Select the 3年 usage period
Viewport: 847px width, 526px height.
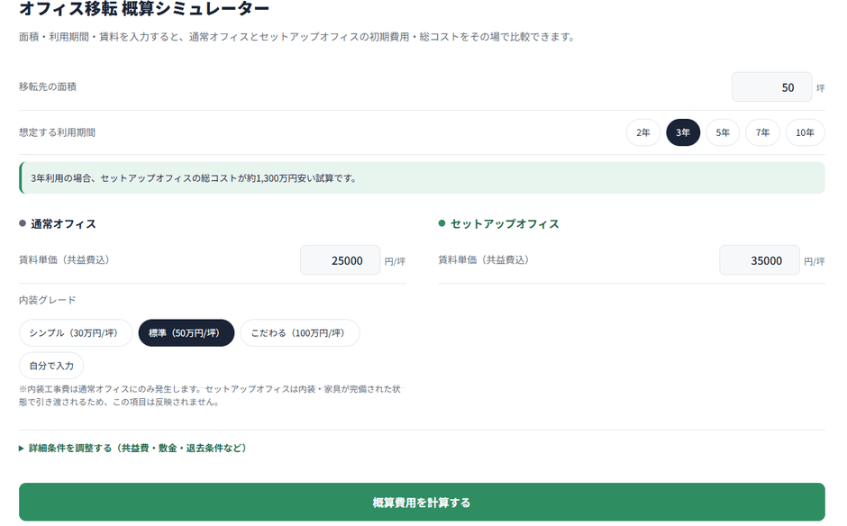[683, 132]
